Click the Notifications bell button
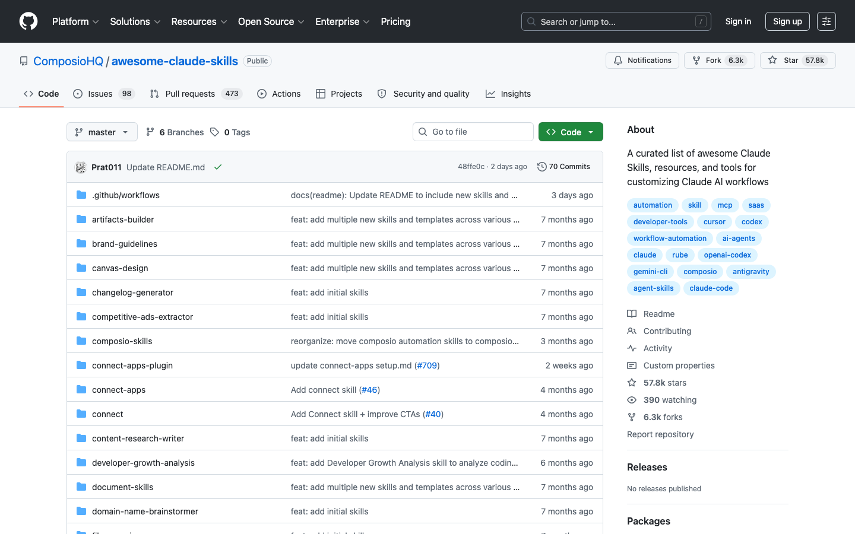Viewport: 855px width, 534px height. (642, 61)
